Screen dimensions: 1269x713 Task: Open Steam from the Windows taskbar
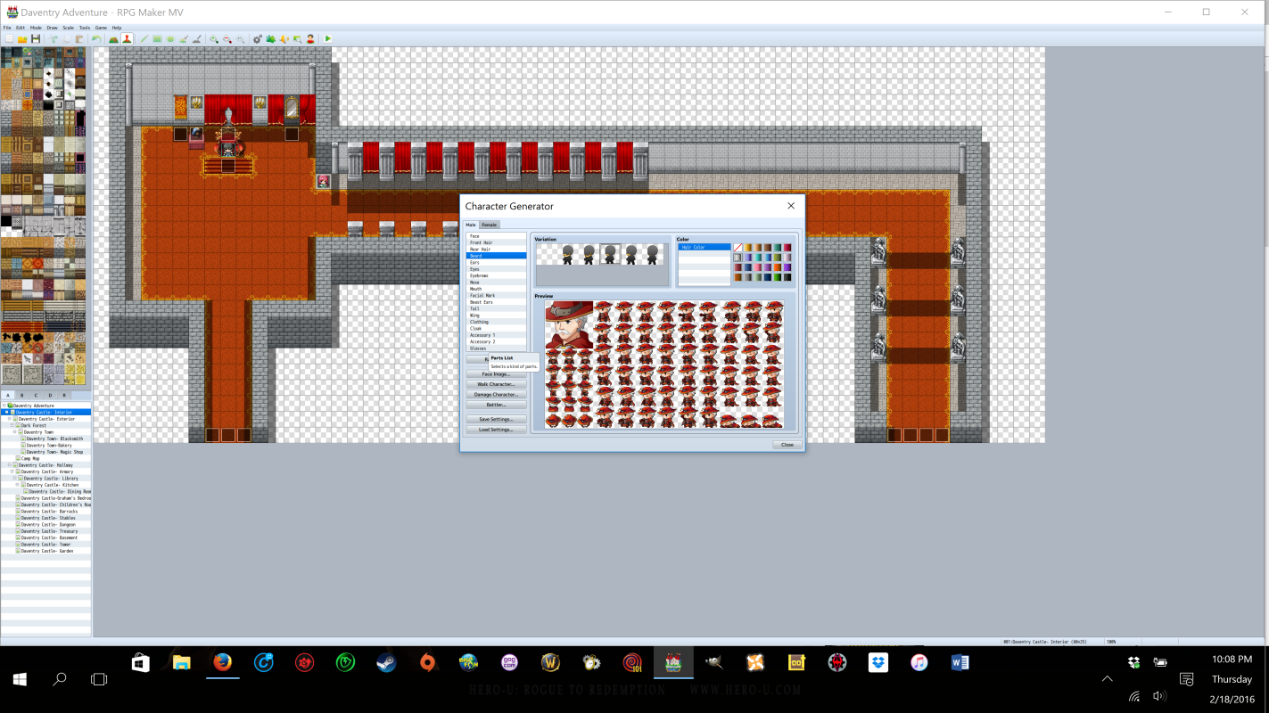[386, 662]
